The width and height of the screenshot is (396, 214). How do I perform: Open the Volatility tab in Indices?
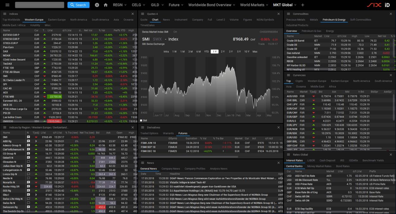35,25
